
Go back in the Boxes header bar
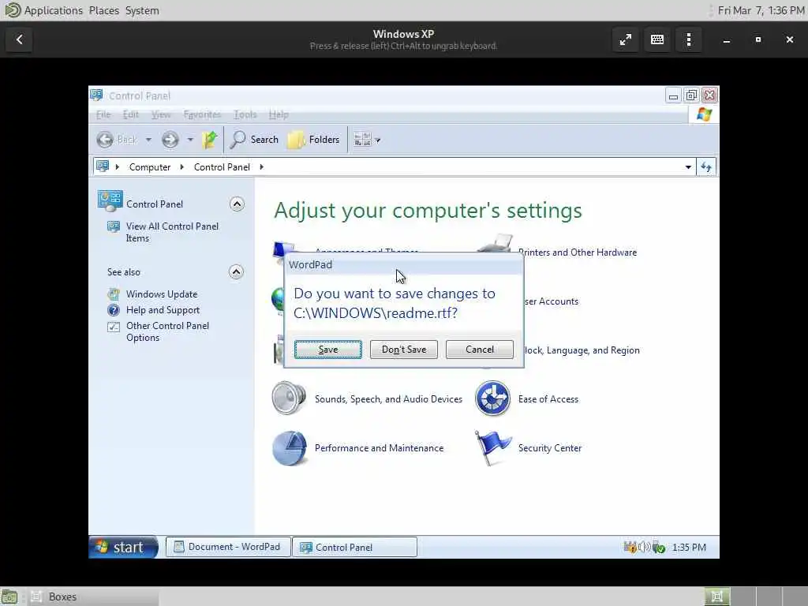(19, 39)
